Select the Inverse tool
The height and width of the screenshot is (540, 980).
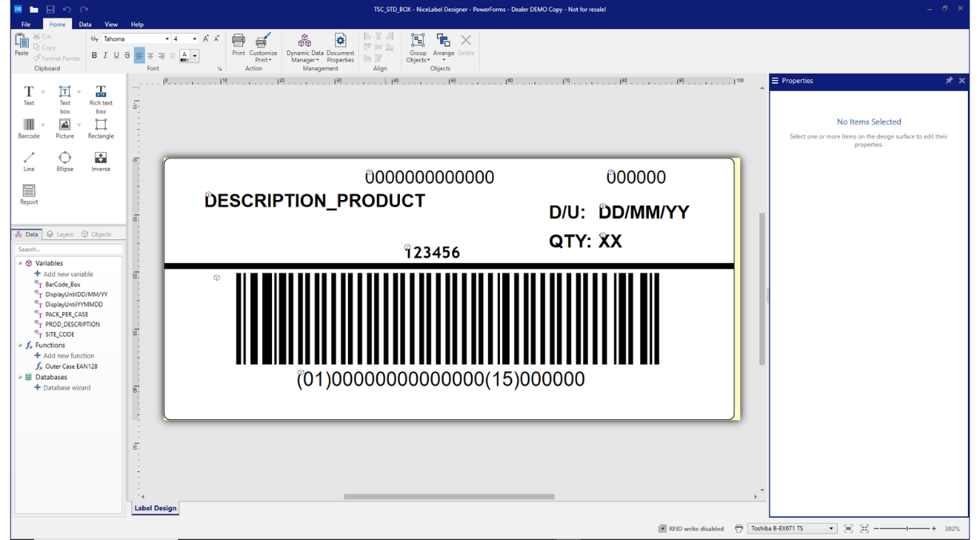[101, 160]
